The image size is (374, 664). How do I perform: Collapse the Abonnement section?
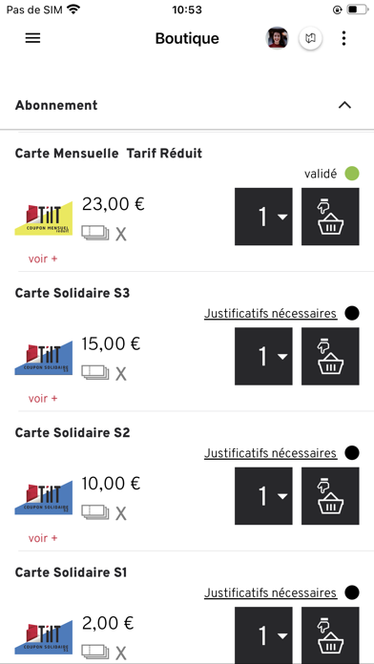344,106
